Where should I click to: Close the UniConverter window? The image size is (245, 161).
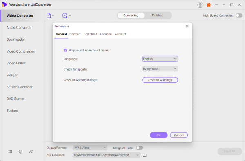coord(239,5)
